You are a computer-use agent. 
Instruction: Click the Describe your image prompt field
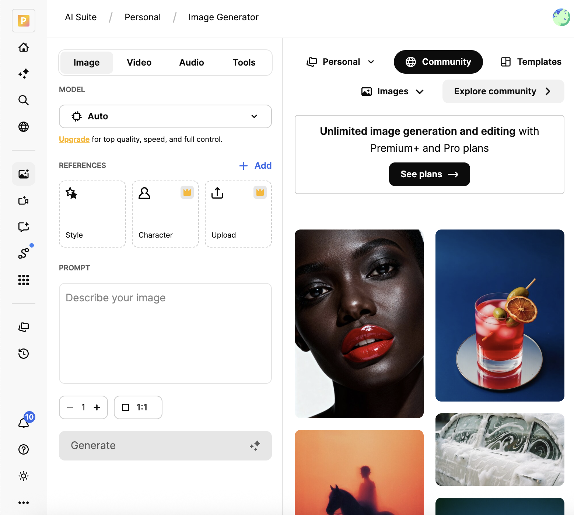(165, 333)
